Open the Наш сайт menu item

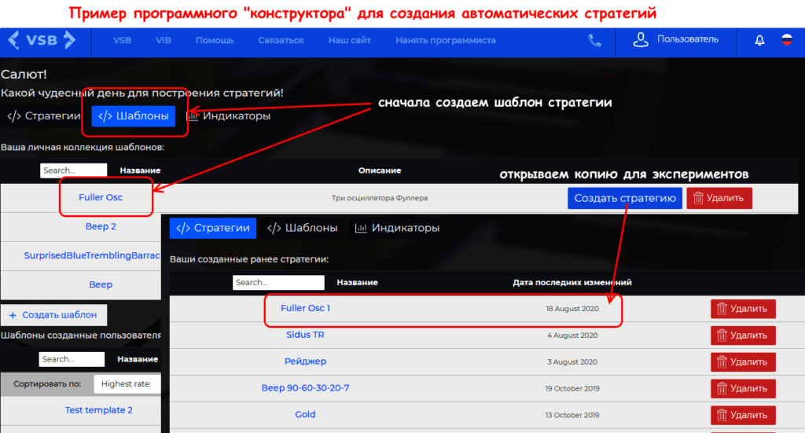(350, 40)
